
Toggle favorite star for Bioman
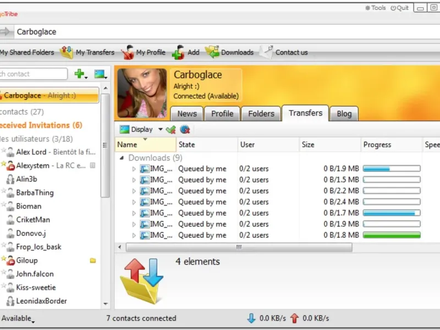tap(3, 204)
